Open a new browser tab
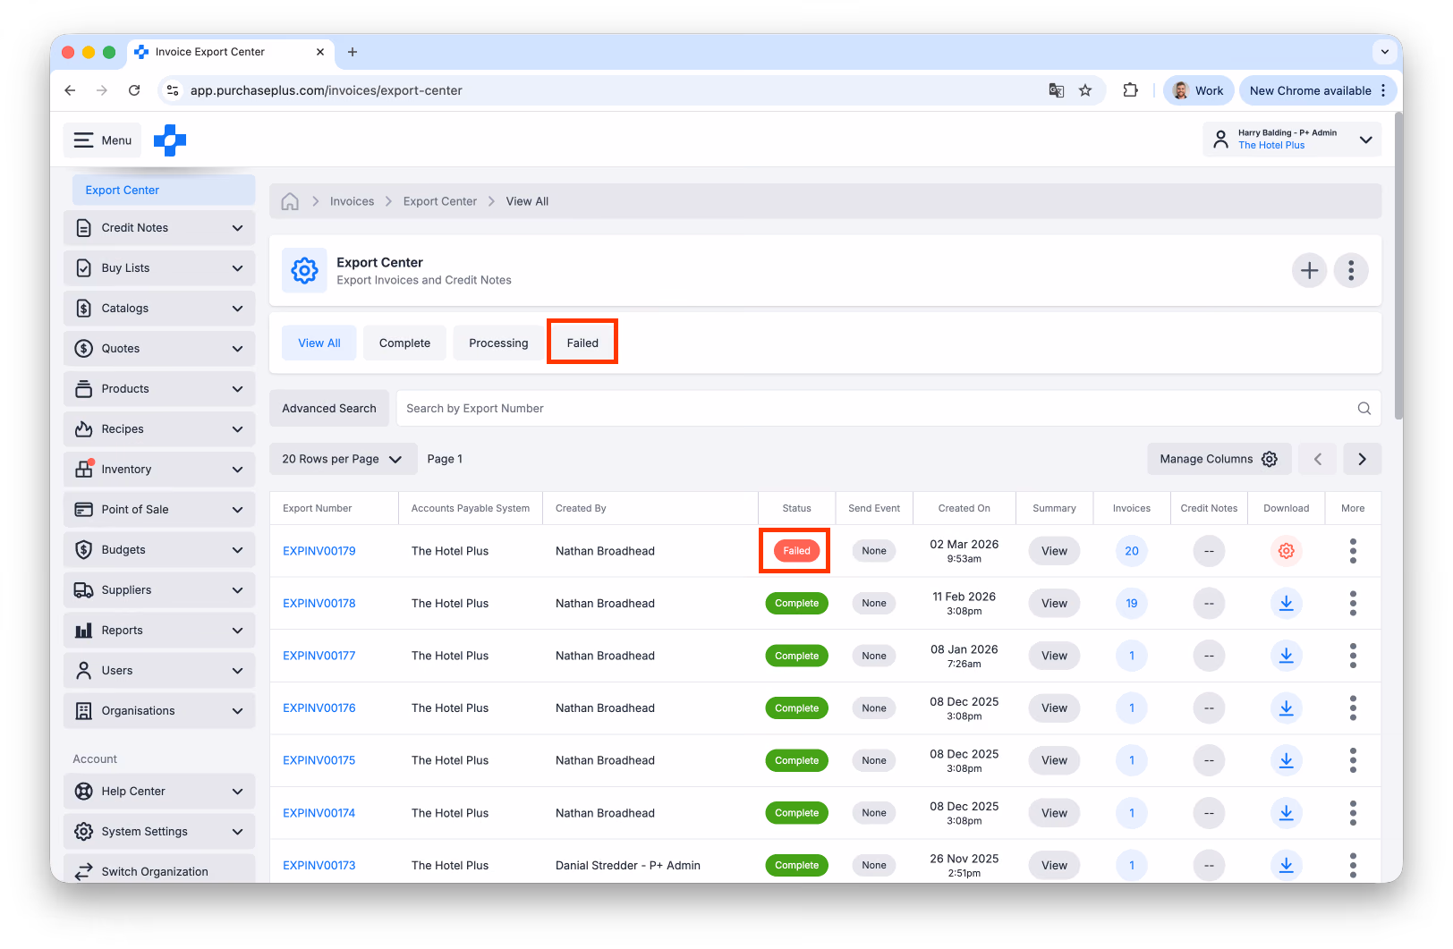 click(x=353, y=52)
